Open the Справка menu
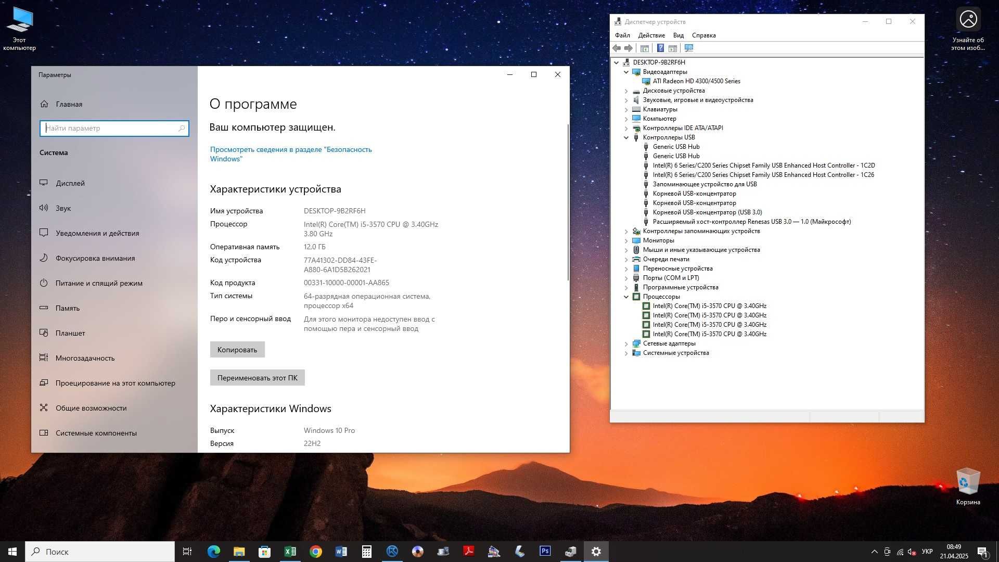 point(704,35)
